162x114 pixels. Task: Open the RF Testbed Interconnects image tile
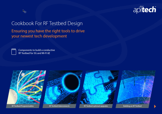coord(63,87)
